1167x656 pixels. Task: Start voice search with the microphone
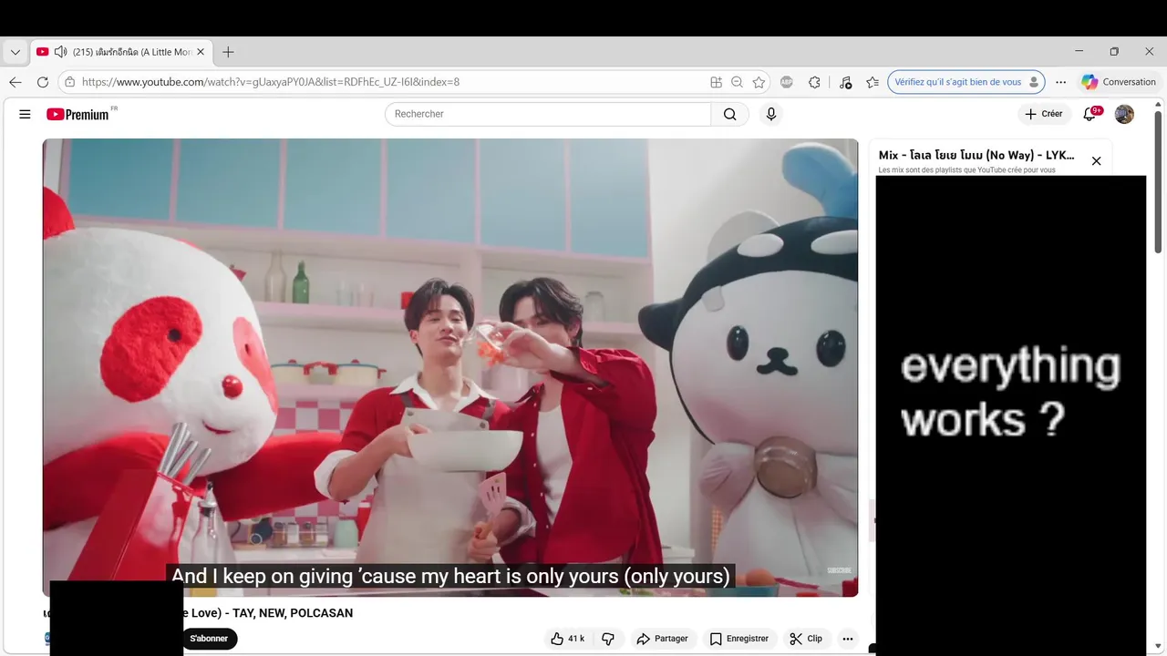(771, 114)
